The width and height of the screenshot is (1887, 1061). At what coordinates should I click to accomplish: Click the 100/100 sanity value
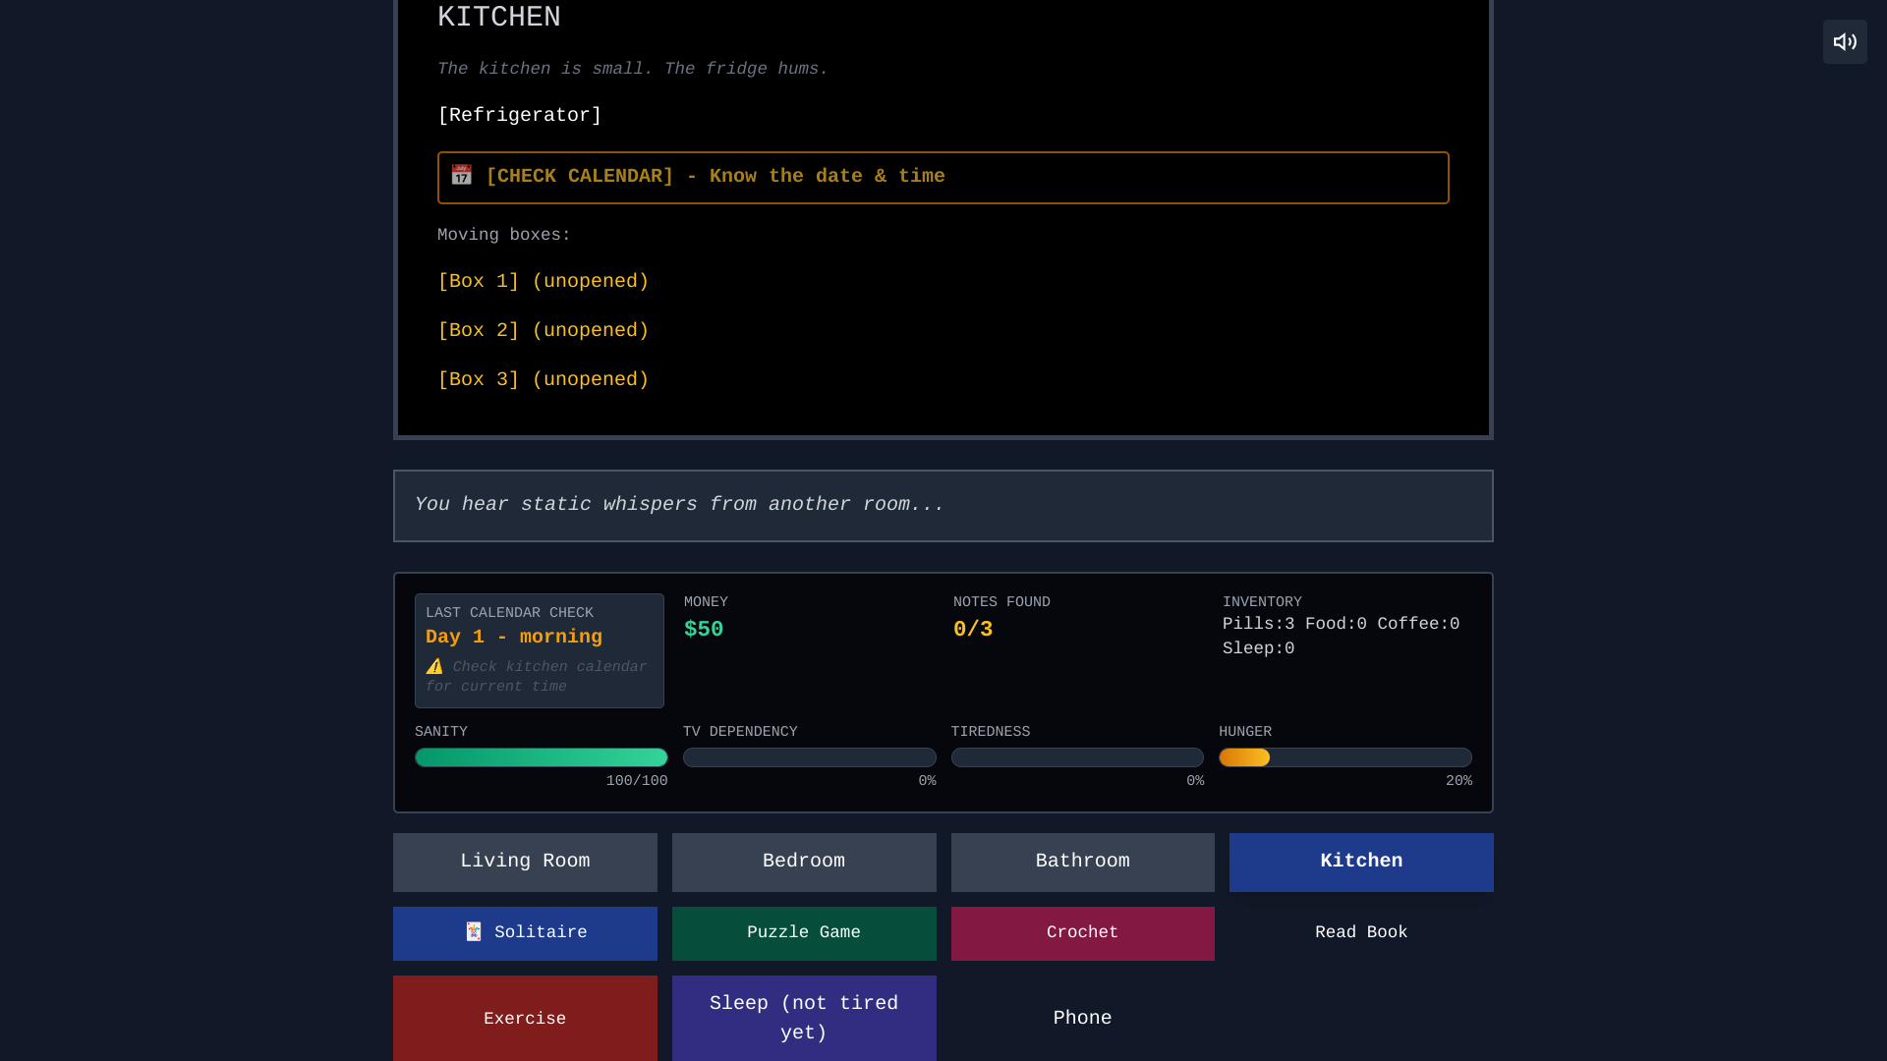[637, 782]
